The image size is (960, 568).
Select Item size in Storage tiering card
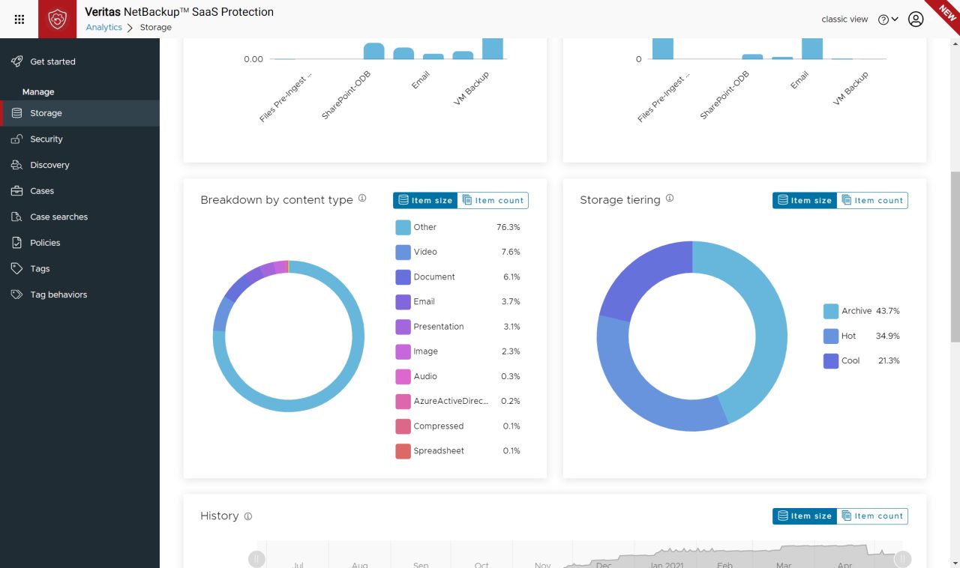[805, 200]
